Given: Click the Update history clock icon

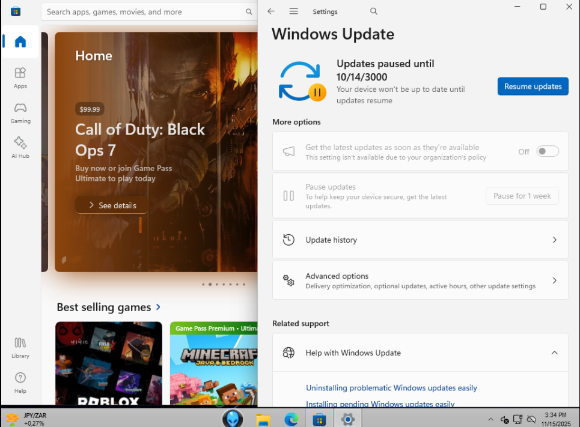Looking at the screenshot, I should (288, 240).
